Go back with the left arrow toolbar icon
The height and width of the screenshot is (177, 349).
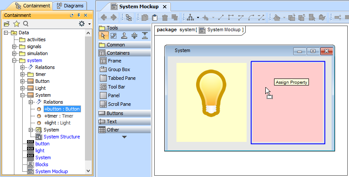104,17
